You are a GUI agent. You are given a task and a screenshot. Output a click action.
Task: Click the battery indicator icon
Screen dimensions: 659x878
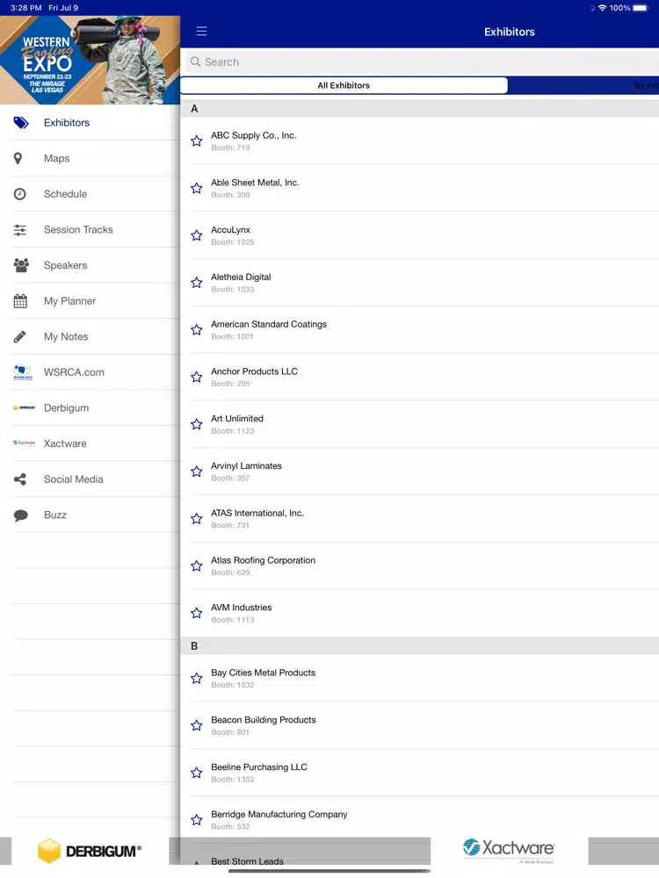point(641,8)
